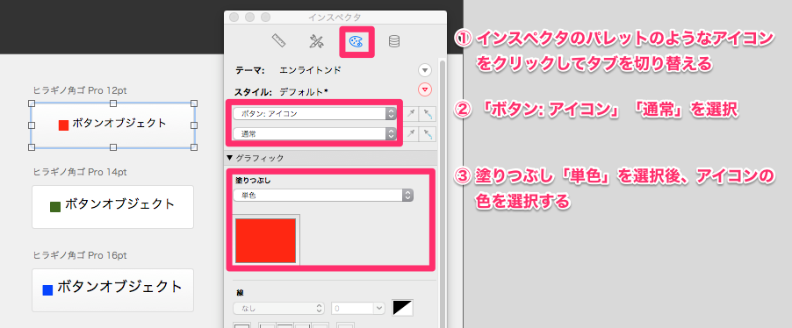Click the line width field showing 0
The height and width of the screenshot is (328, 792).
[352, 308]
